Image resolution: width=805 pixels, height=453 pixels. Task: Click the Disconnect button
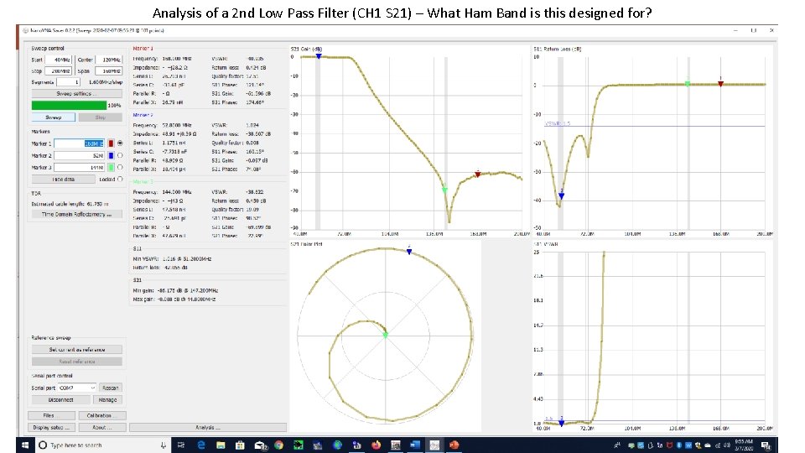[x=61, y=399]
